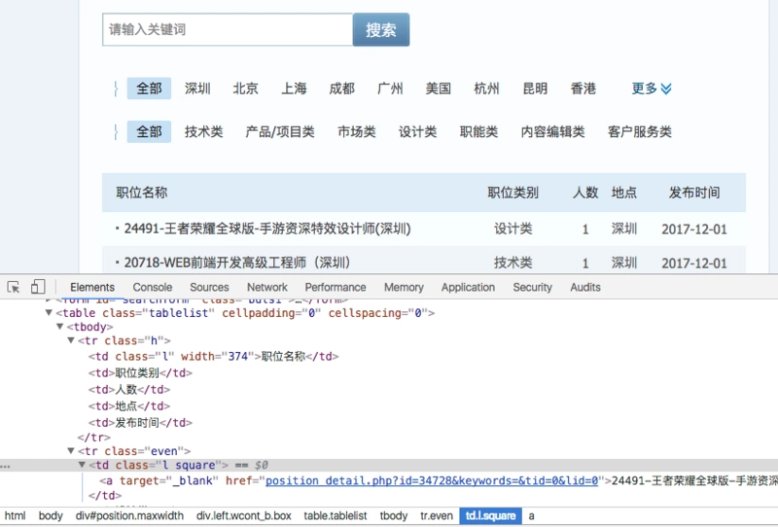The image size is (778, 527).
Task: Click the ellipsis beside selected td row
Action: pos(7,466)
